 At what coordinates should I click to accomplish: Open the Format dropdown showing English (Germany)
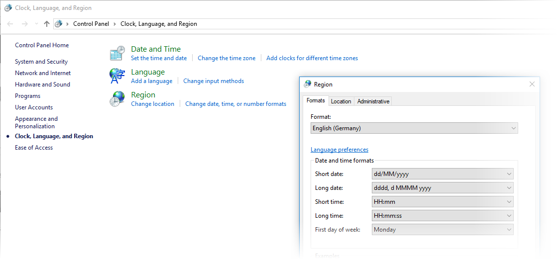[414, 128]
